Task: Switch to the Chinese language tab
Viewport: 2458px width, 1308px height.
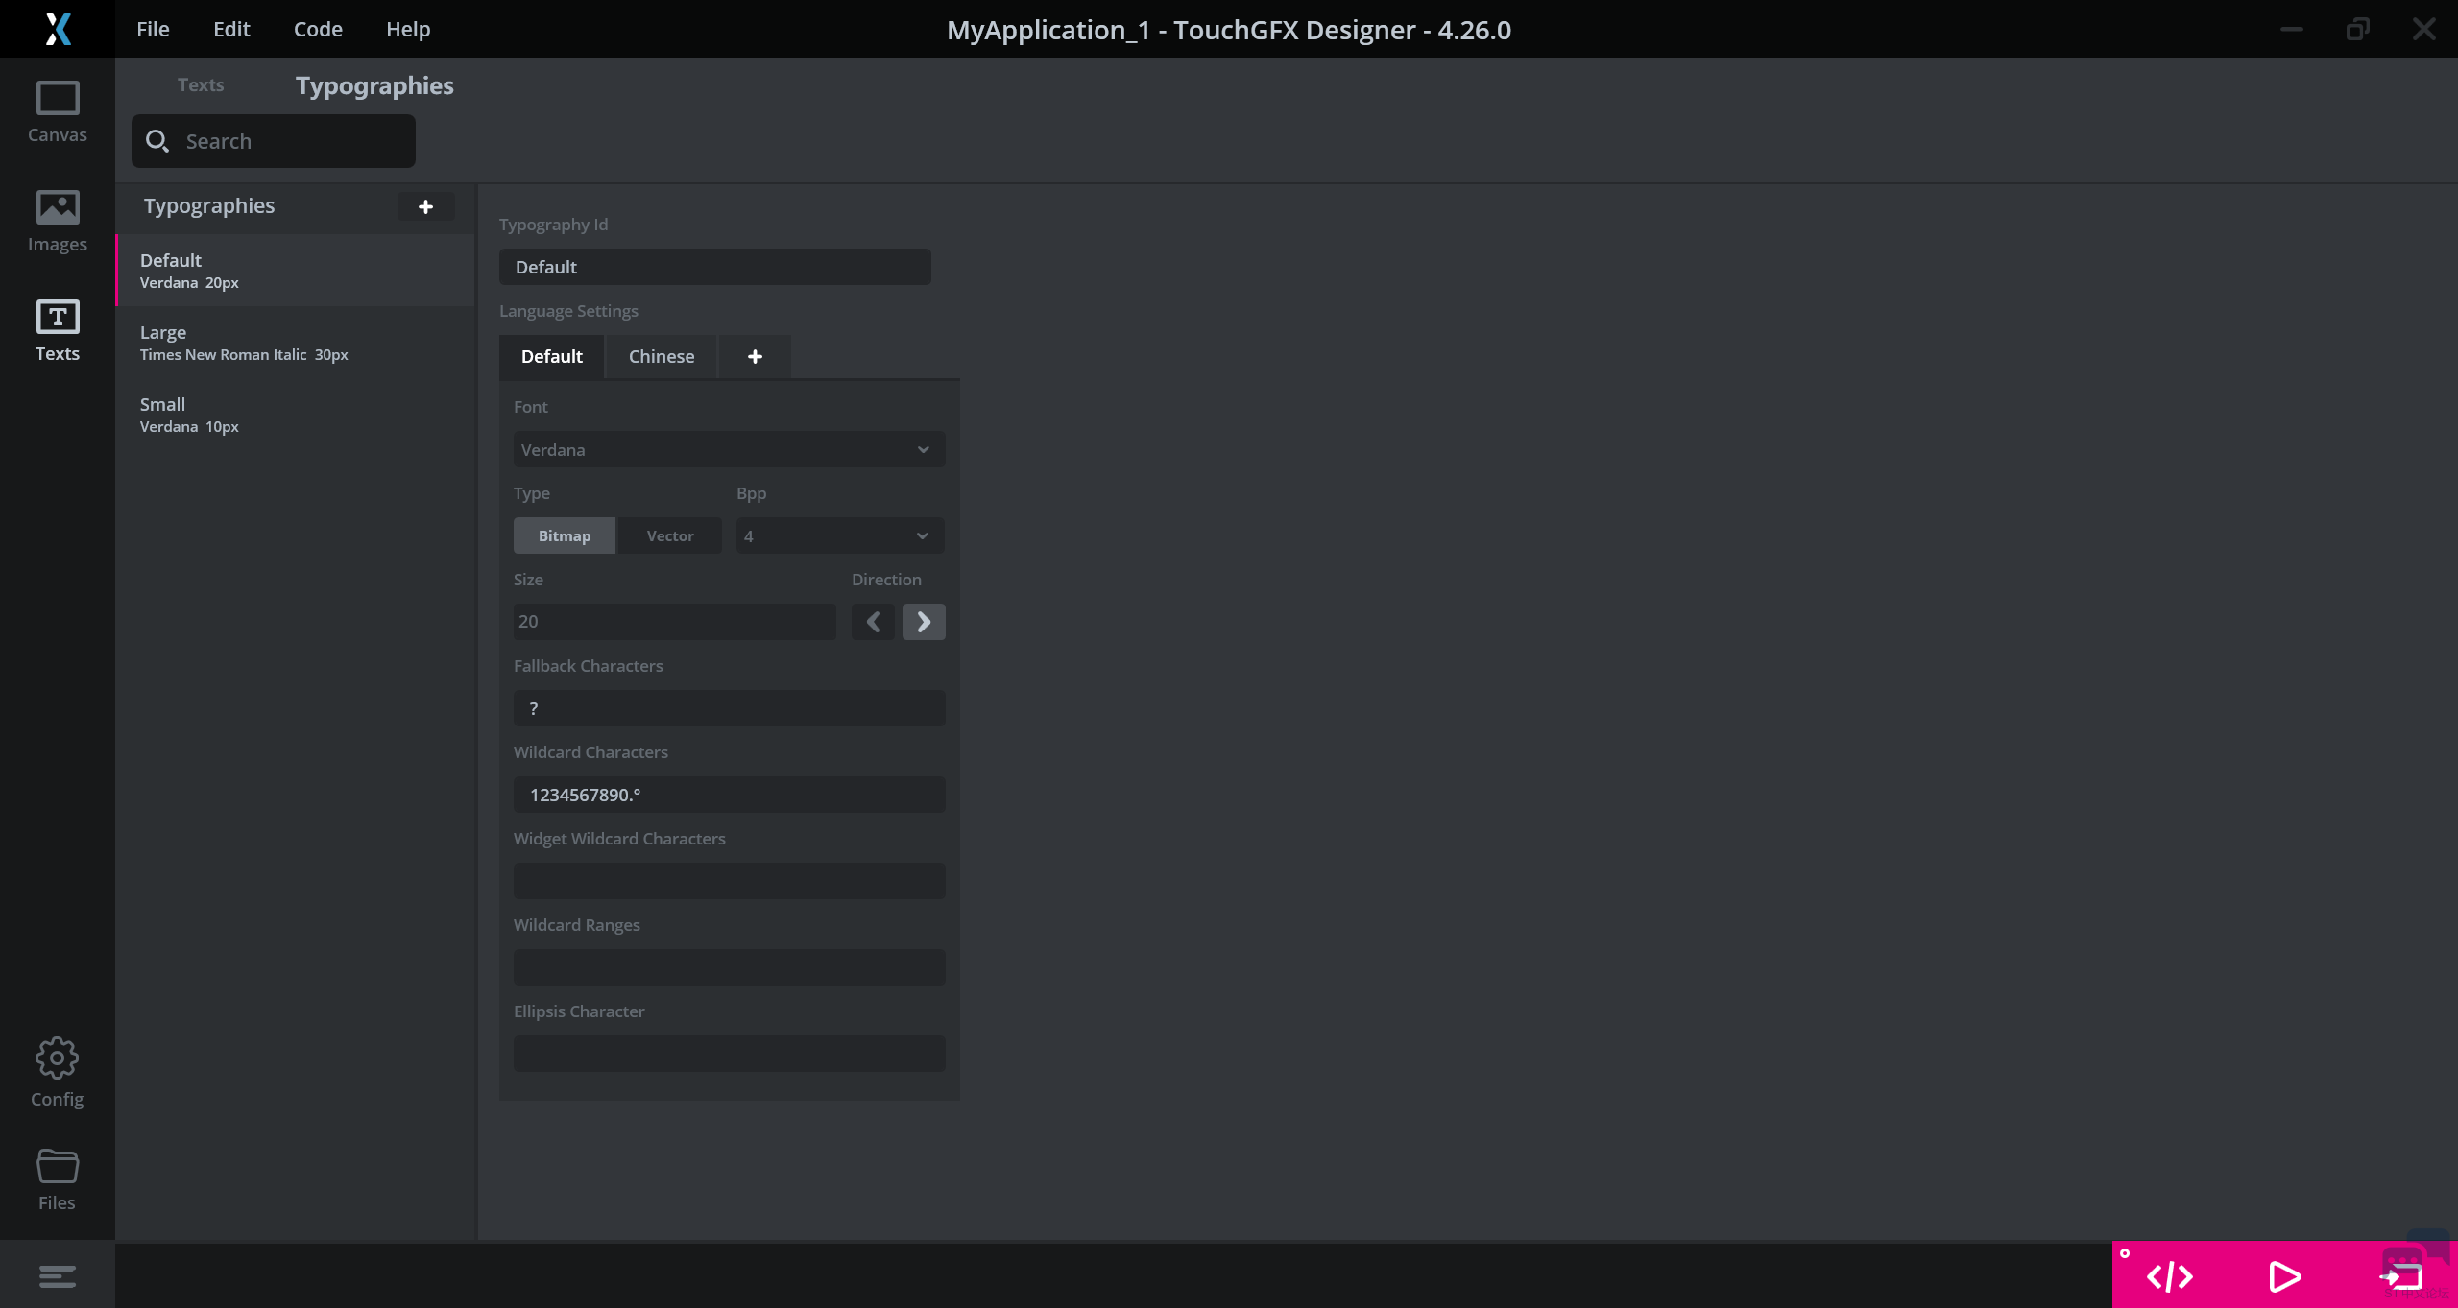Action: pos(662,356)
